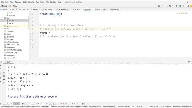The width and height of the screenshot is (192, 108).
Task: Switch to the june2023.py editor tab
Action: (x=101, y=10)
